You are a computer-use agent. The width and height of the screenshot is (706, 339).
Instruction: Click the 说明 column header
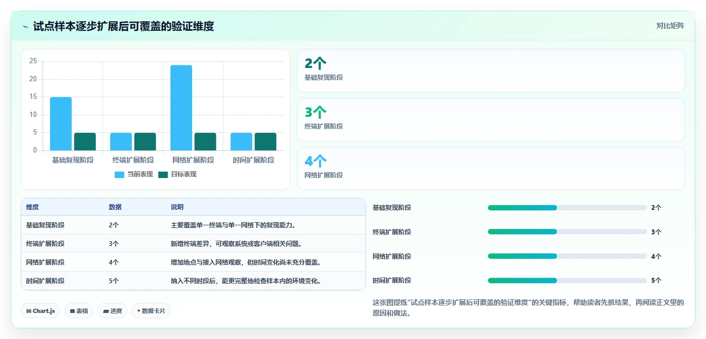pyautogui.click(x=177, y=207)
